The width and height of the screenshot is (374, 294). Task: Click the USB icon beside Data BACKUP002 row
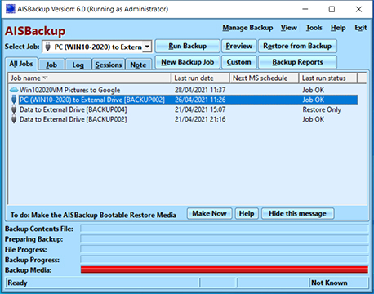click(x=14, y=119)
